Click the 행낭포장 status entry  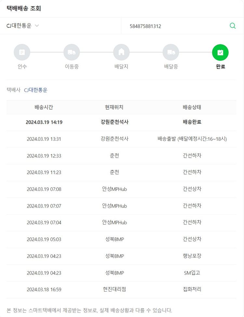coord(192,256)
